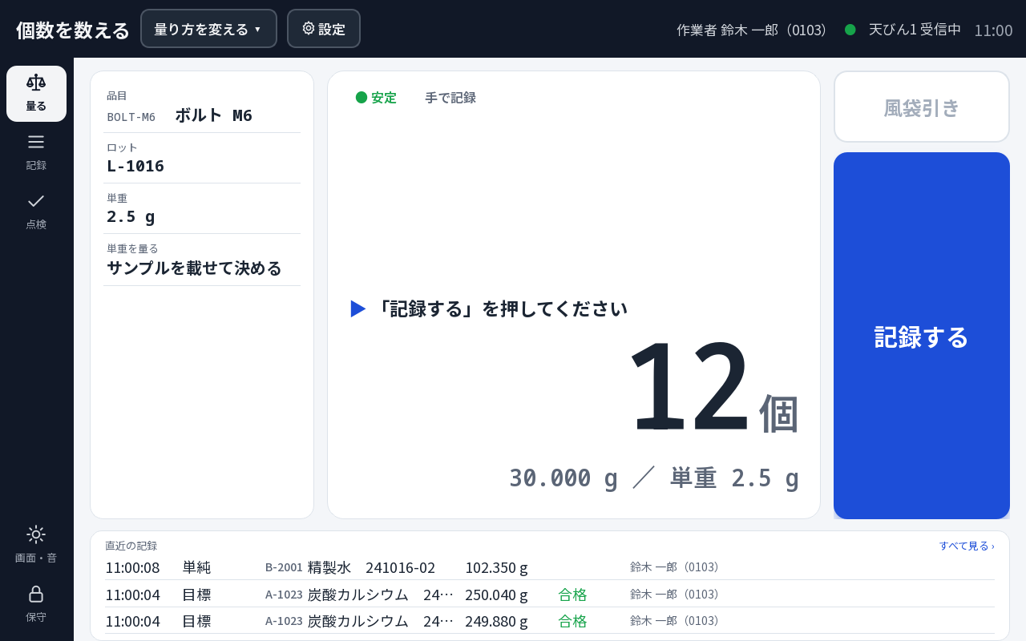
Task: Click the 単重 2.5 g field
Action: 202,209
